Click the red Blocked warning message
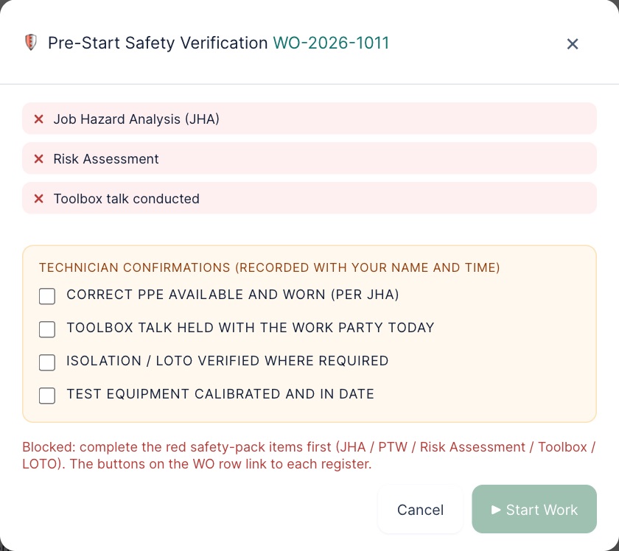The height and width of the screenshot is (551, 619). tap(309, 455)
